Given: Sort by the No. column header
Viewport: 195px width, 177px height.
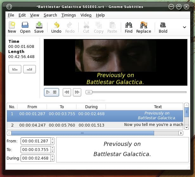Looking at the screenshot, I should 12,107.
